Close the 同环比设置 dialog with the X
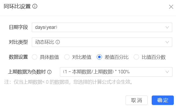The width and height of the screenshot is (176, 109). point(171,7)
